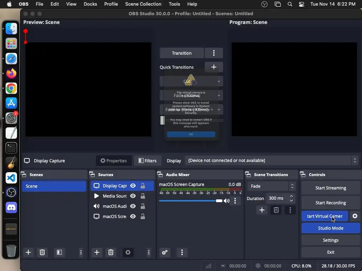362x271 pixels.
Task: Add a new scene with plus icon
Action: 28,252
